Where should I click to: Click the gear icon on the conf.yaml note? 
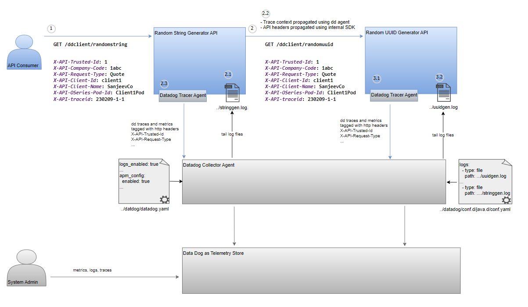[506, 200]
